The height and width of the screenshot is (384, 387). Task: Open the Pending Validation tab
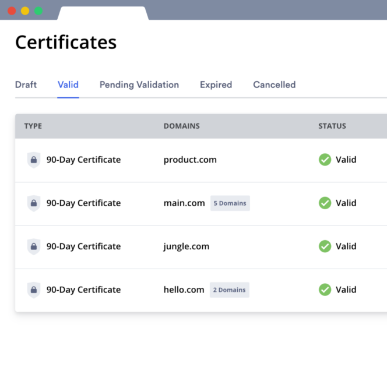coord(139,84)
